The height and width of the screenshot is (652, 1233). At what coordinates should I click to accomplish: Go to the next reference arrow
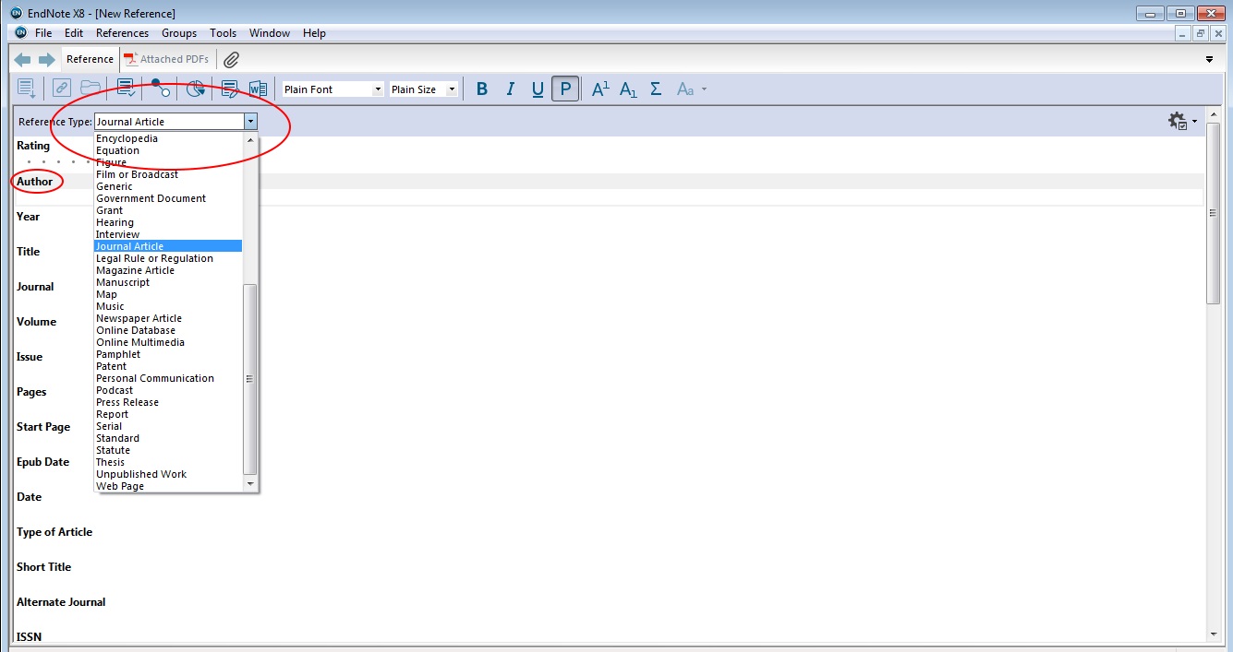[47, 59]
